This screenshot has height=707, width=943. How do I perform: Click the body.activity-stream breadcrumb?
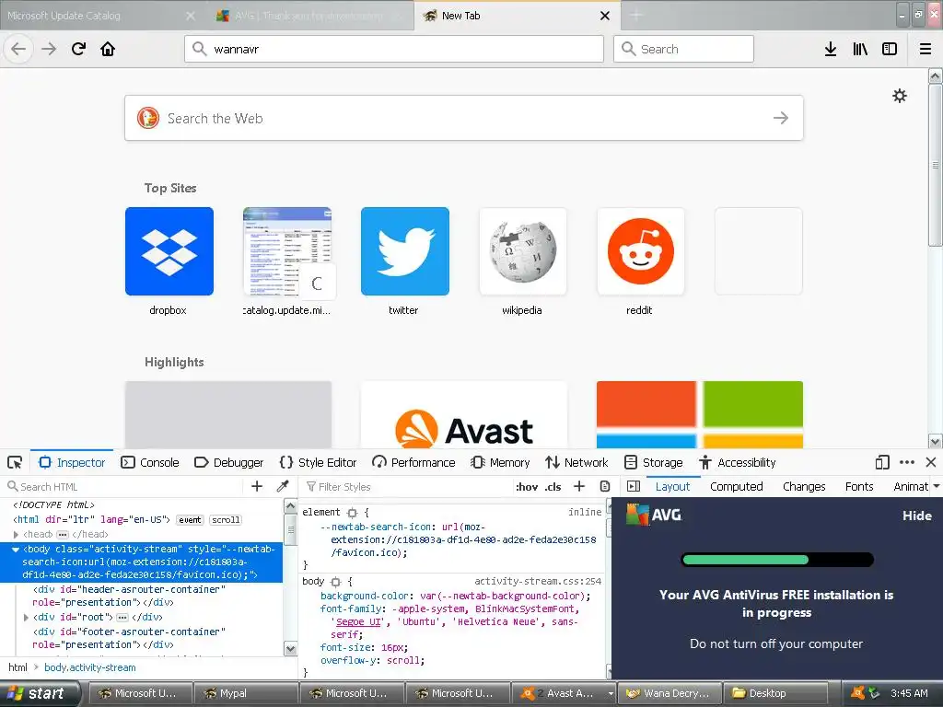coord(89,667)
